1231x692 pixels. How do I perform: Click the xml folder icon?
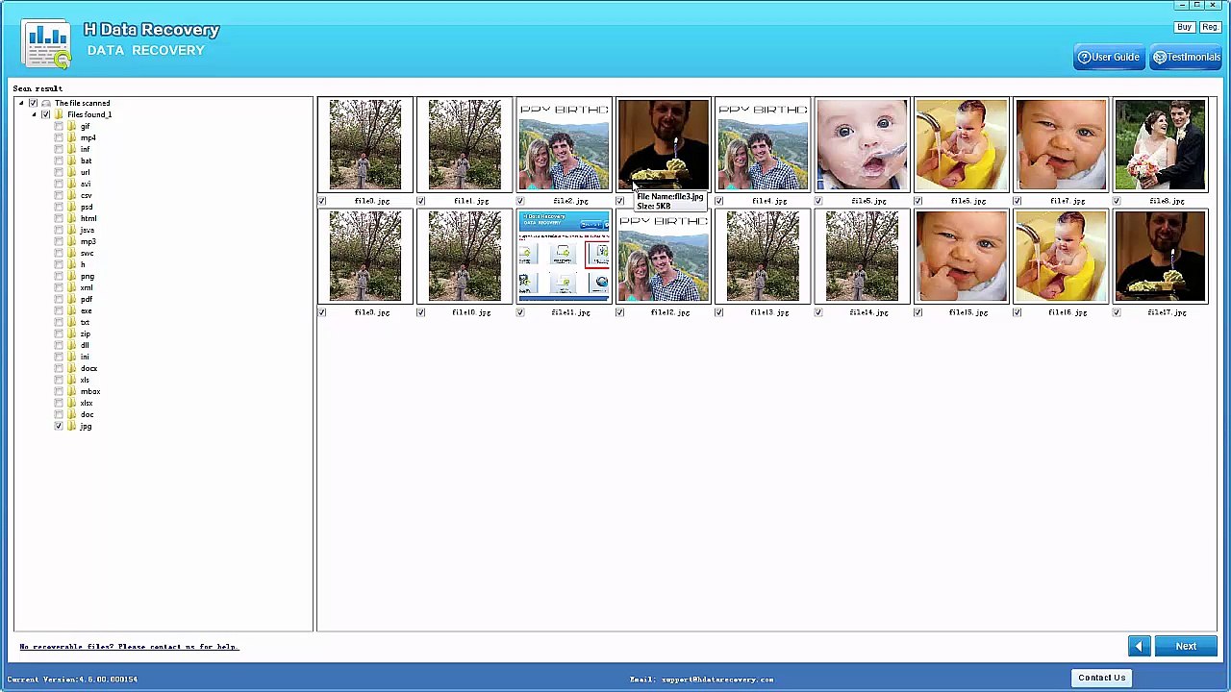tap(71, 287)
